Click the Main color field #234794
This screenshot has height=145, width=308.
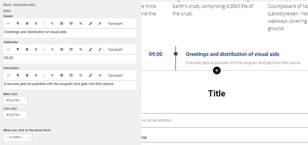point(15,100)
